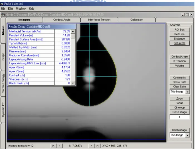
Task: Switch to the Interfacial Tension tab
Action: pos(99,20)
